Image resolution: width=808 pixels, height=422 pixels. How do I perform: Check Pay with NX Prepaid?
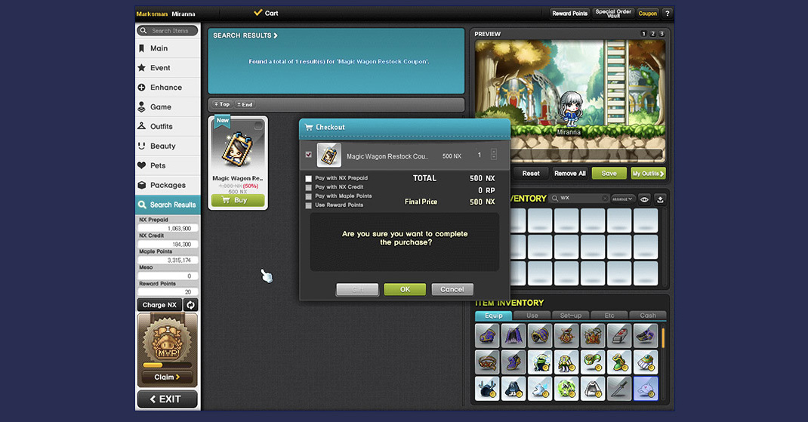309,178
